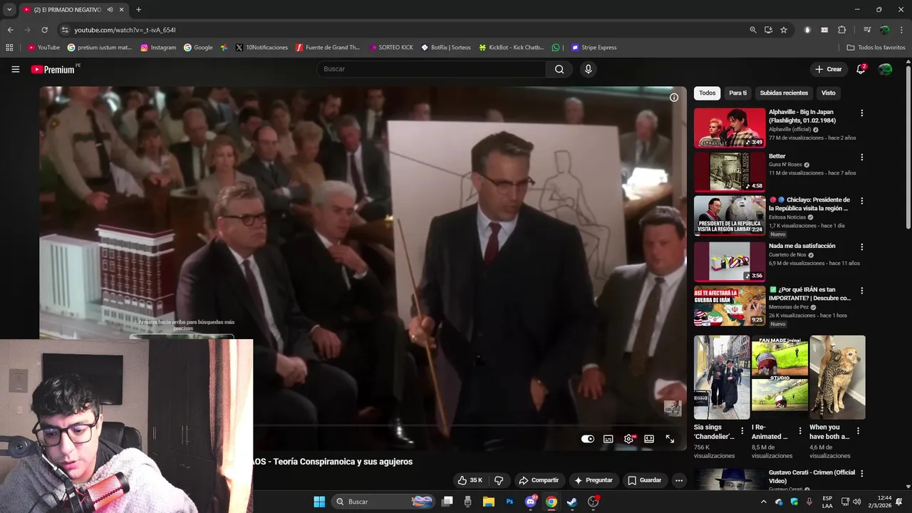Click the Compartir share button
The image size is (912, 513).
click(539, 480)
